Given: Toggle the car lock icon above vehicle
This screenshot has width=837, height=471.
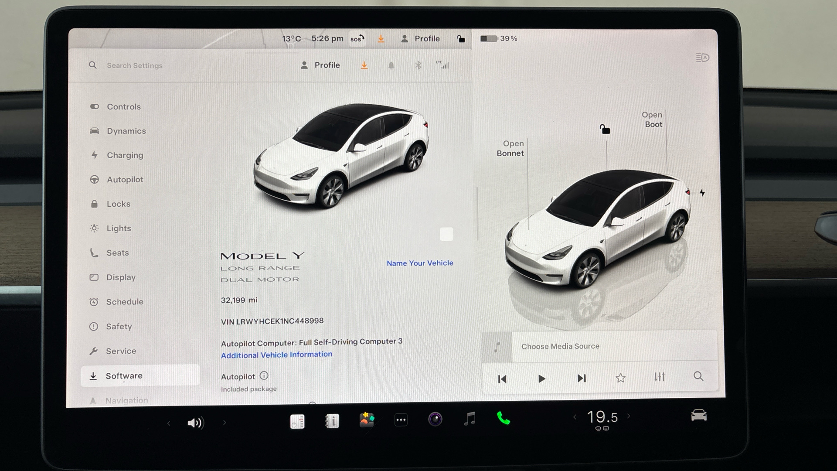Looking at the screenshot, I should point(605,129).
